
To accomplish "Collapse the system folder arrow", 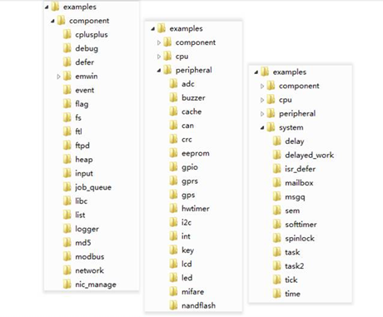I will [262, 128].
